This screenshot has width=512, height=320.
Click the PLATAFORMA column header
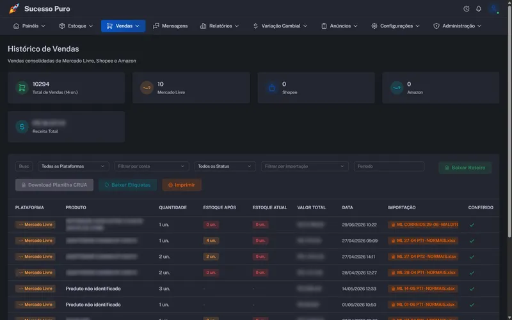[x=29, y=207]
